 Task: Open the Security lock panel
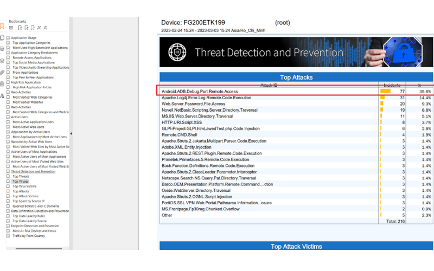coord(2,83)
